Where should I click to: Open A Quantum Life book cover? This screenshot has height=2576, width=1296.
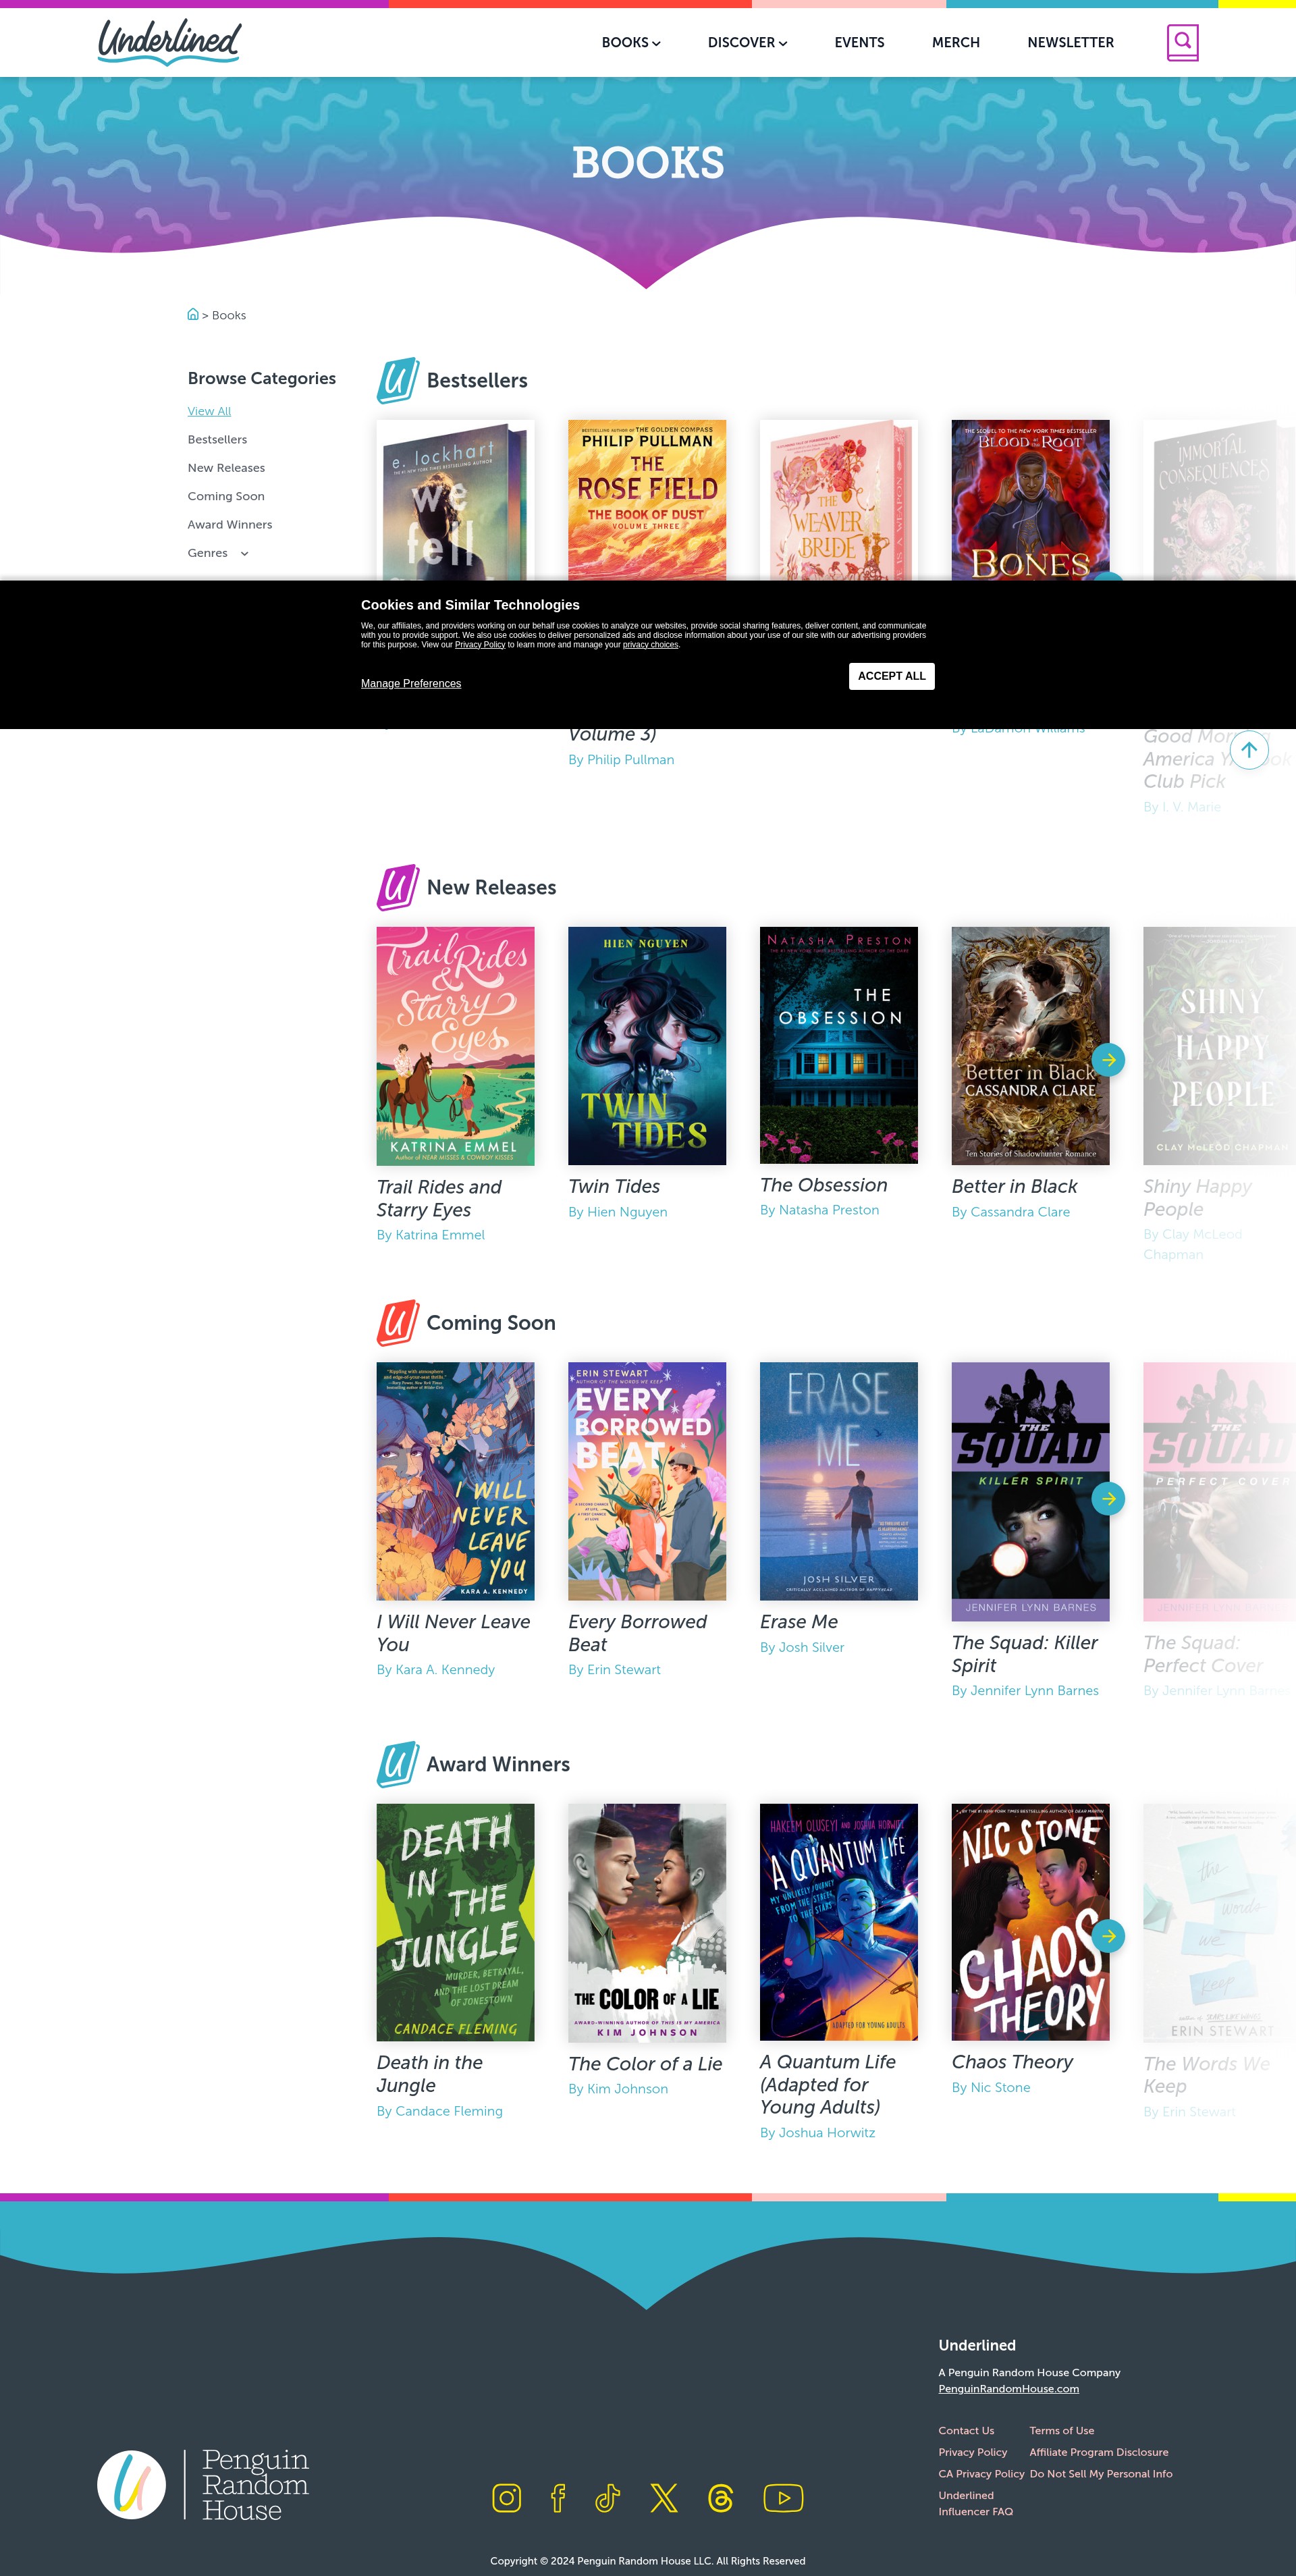839,1922
